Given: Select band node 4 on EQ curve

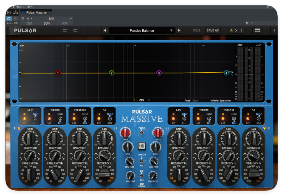Looking at the screenshot, I should pyautogui.click(x=226, y=73).
